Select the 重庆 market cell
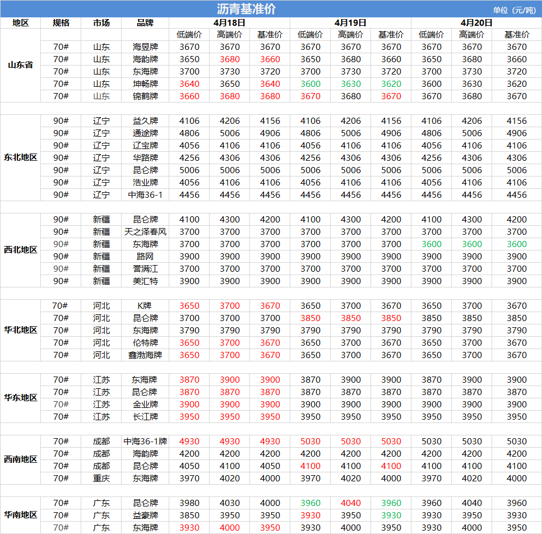This screenshot has height=534, width=542. (101, 479)
